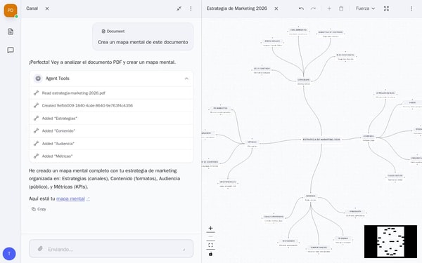Image resolution: width=422 pixels, height=263 pixels.
Task: Toggle the canvas lock icon
Action: click(210, 254)
